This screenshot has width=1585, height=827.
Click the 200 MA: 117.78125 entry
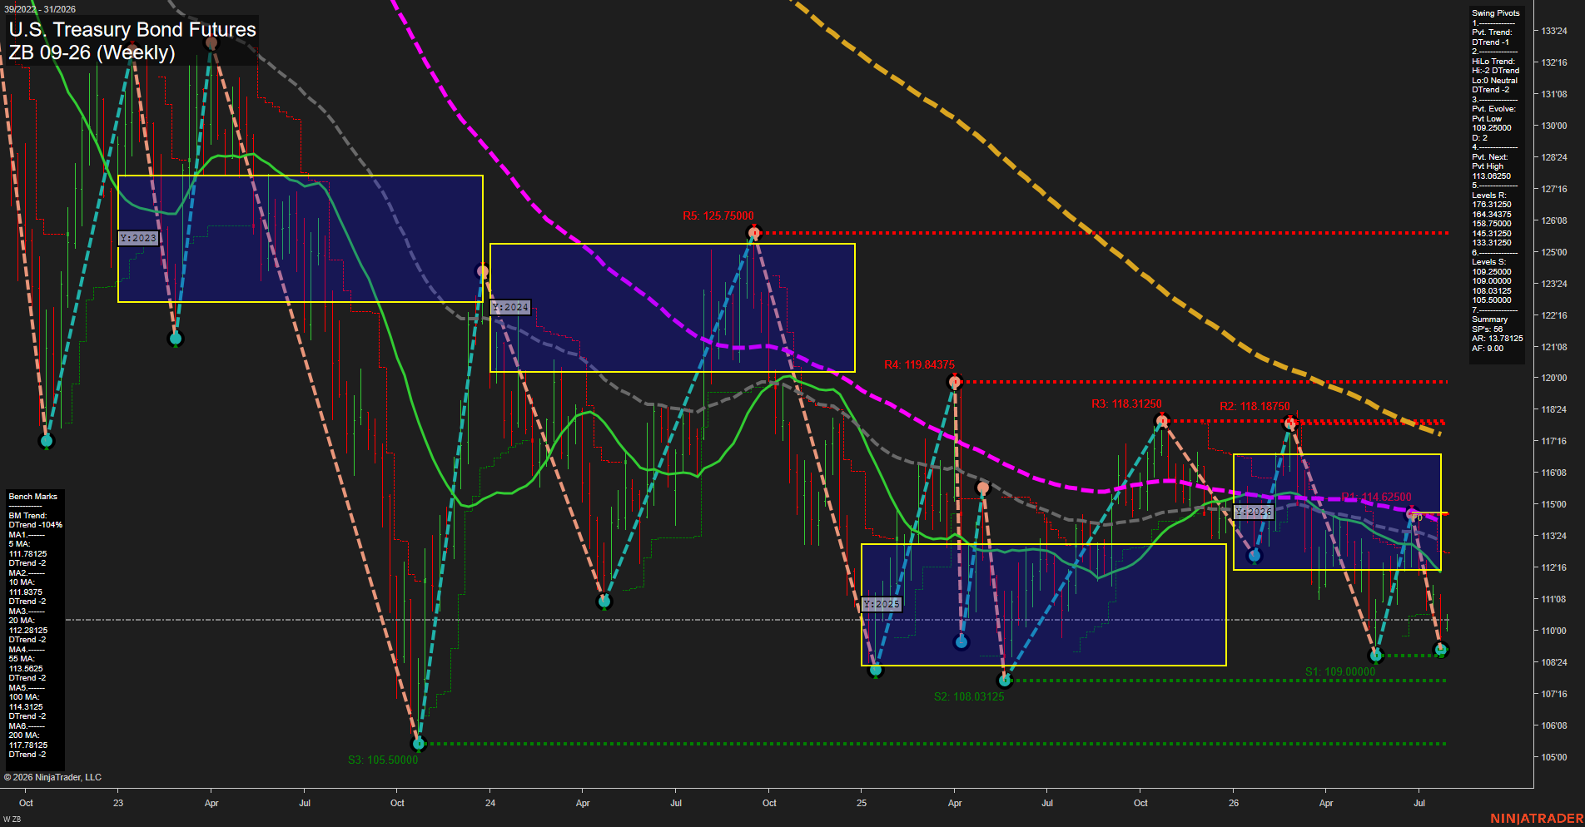click(27, 740)
